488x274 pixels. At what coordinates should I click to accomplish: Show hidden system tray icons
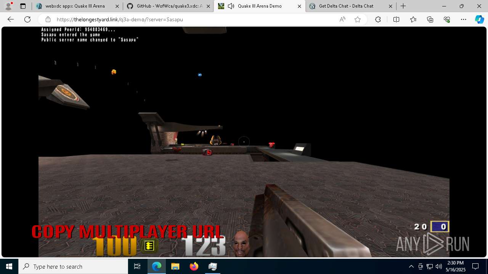(411, 266)
